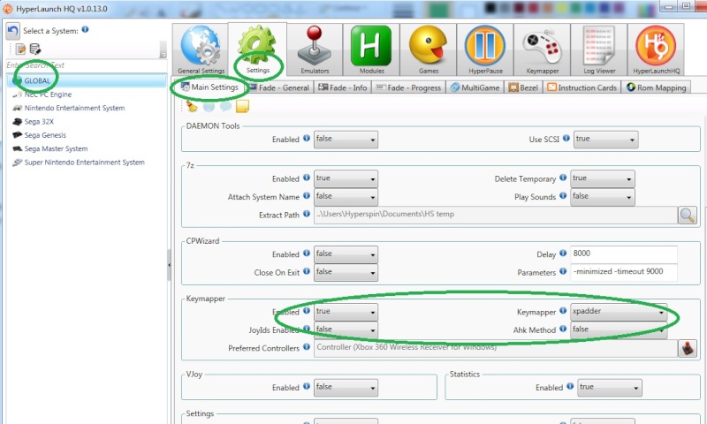Open CPWizard Enabled dropdown
Screen dimensions: 707x424
346,254
